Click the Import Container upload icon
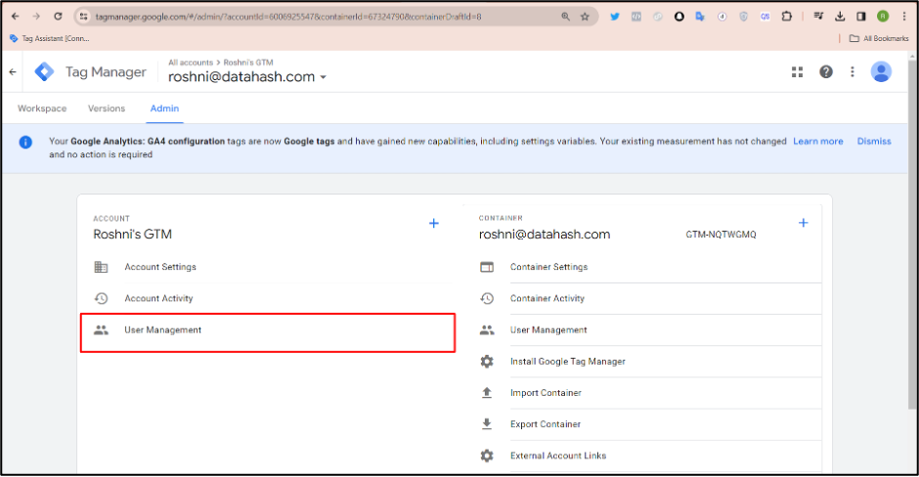919x477 pixels. (487, 393)
